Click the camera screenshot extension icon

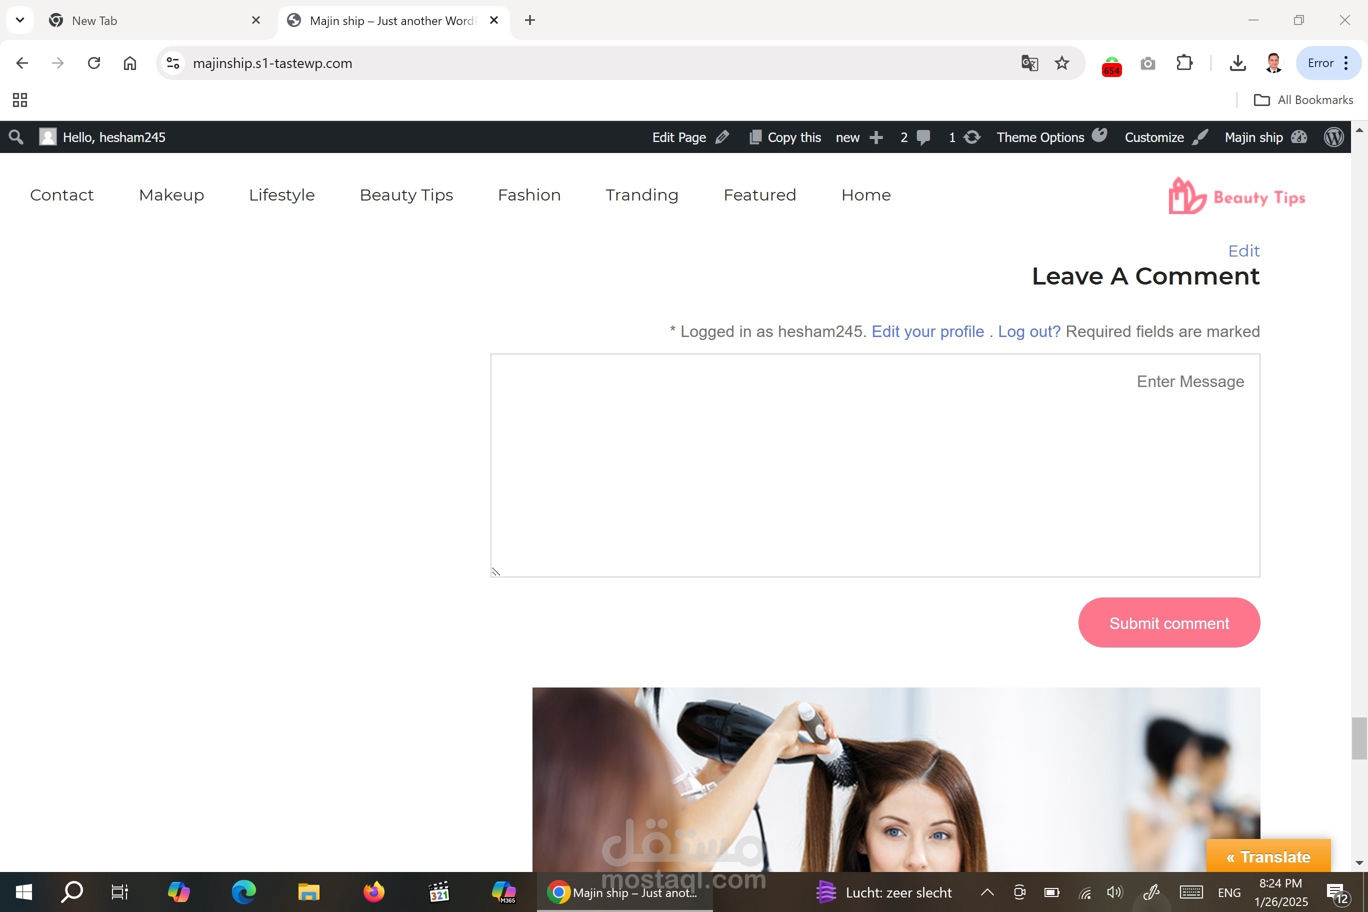click(x=1147, y=63)
